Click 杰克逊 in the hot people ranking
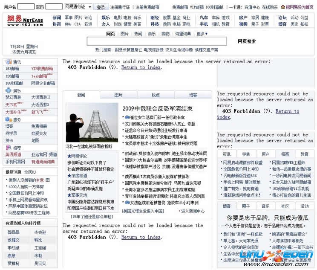The image size is (317, 270). [40, 232]
